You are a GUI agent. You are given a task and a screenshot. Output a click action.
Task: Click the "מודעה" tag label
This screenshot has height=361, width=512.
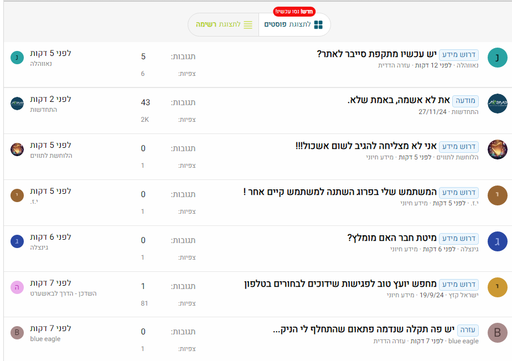tap(466, 101)
